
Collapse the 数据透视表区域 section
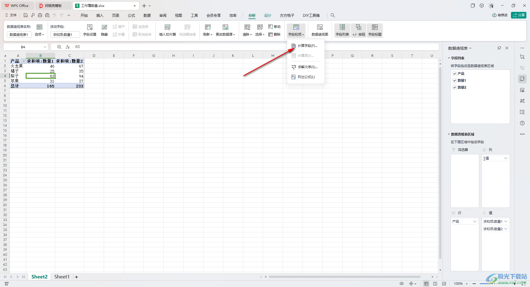pos(449,134)
